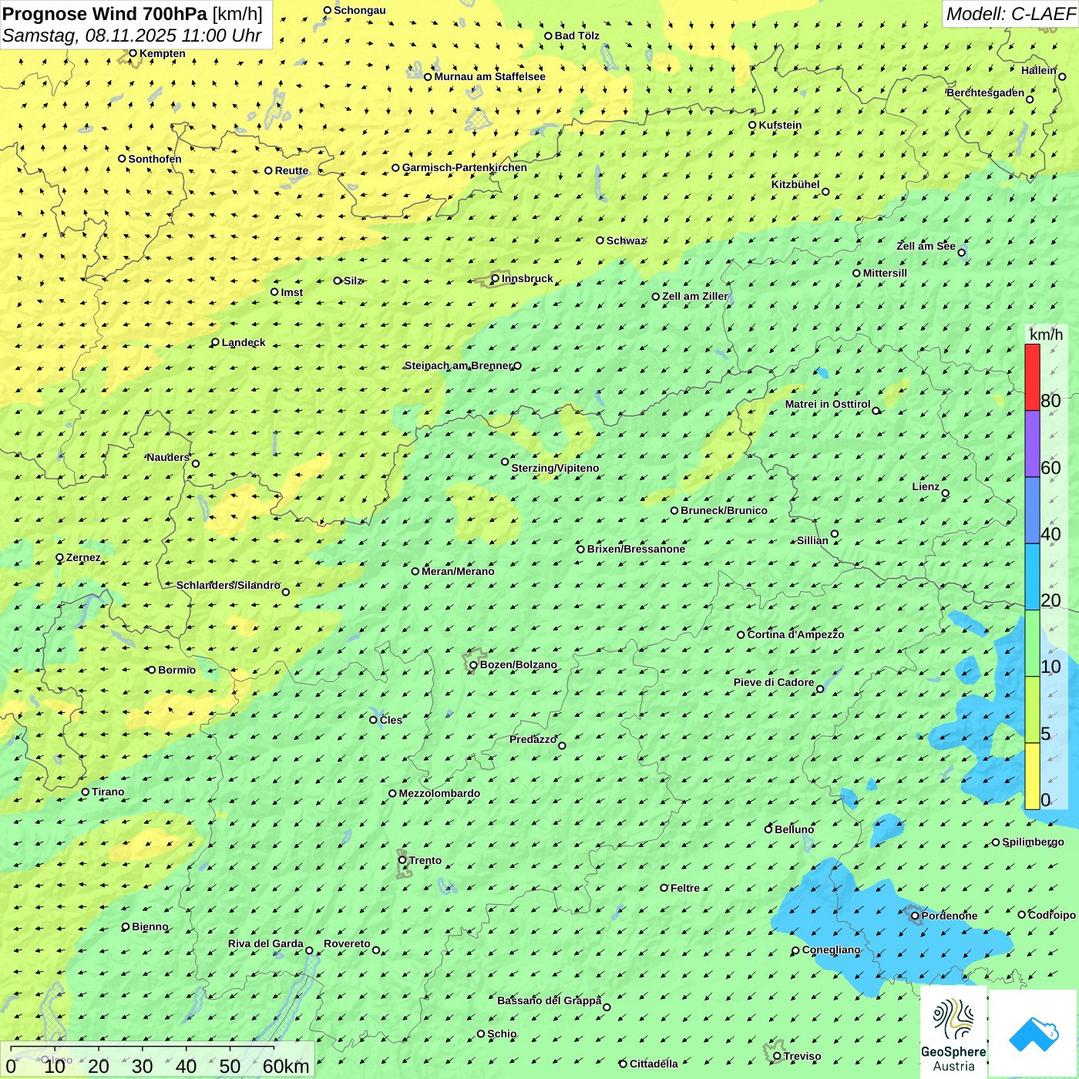Click the blue cloud-arrow logo icon

click(x=1033, y=1034)
